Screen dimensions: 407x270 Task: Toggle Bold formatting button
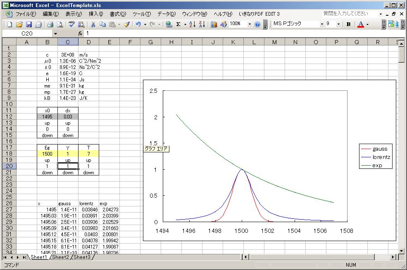[348, 24]
